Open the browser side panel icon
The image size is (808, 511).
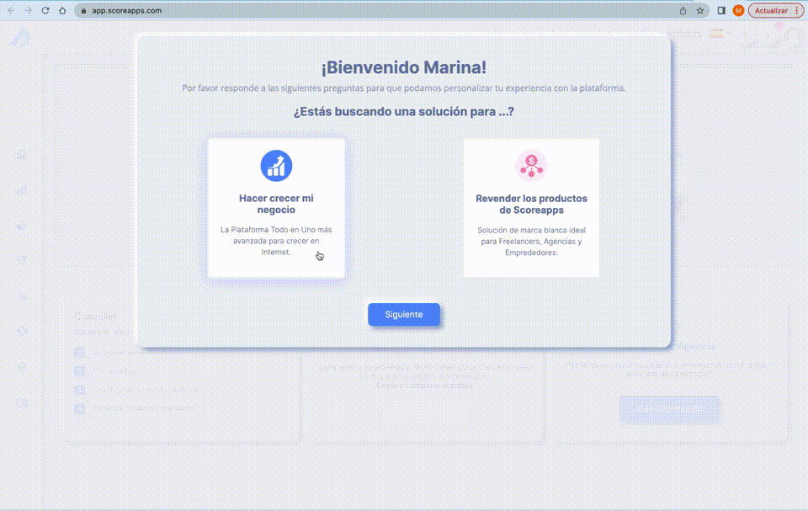pos(721,10)
